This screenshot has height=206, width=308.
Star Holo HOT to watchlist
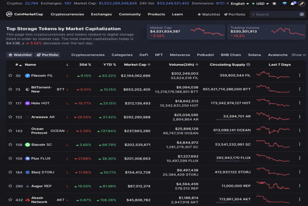[10, 103]
